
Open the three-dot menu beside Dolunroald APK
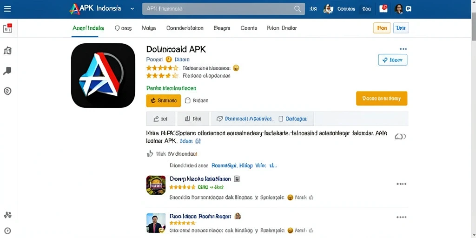403,49
